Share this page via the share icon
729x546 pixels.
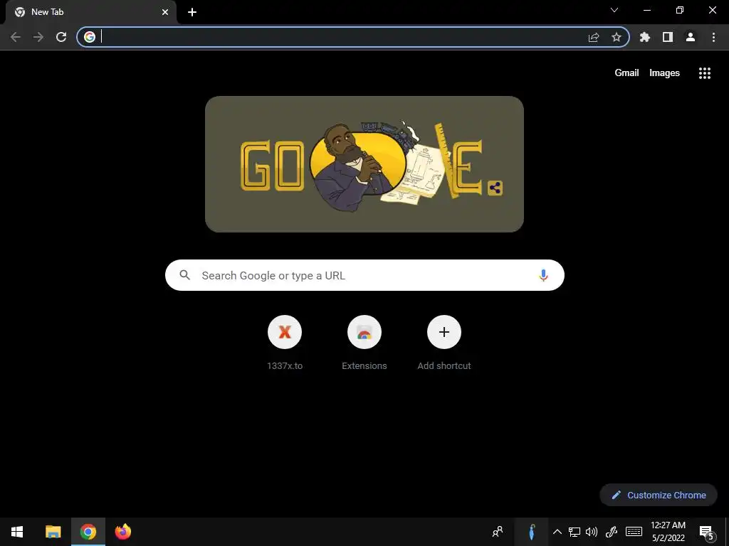(594, 37)
